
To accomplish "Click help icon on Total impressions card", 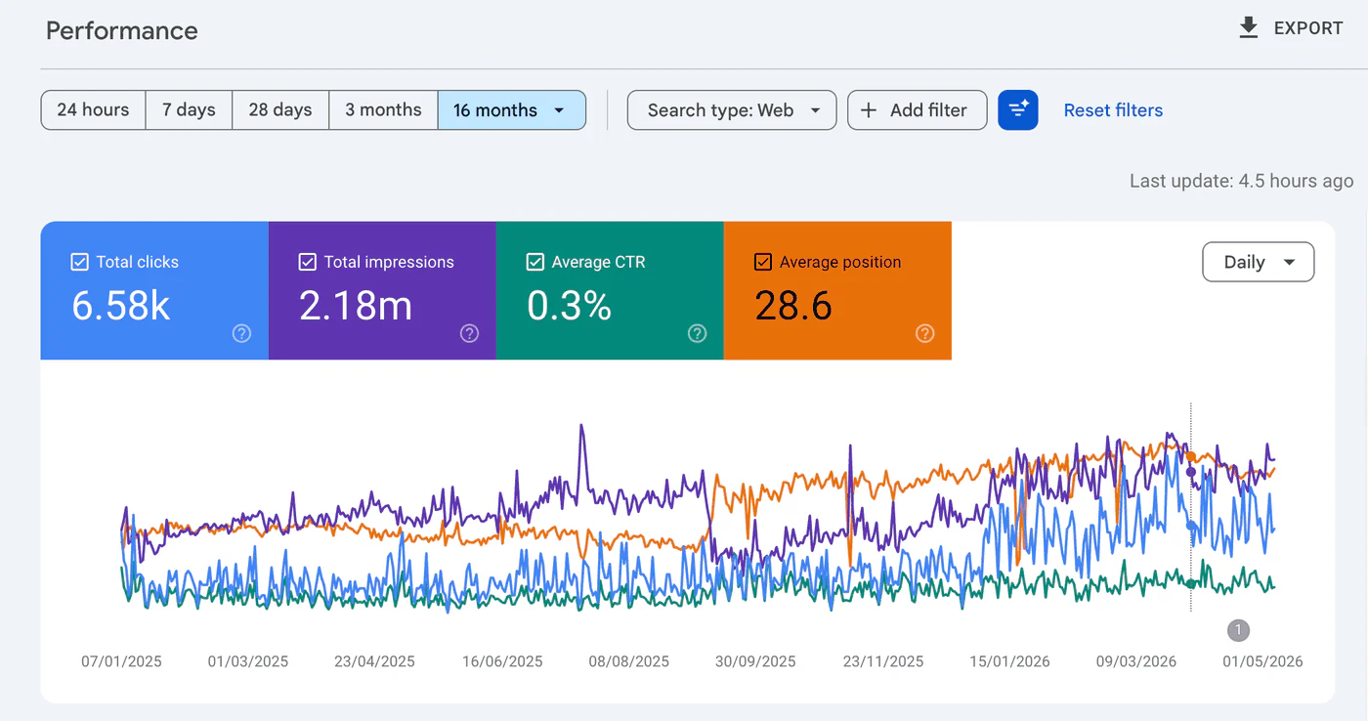I will point(470,333).
